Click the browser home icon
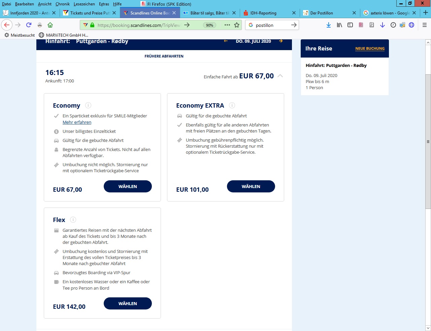The height and width of the screenshot is (331, 431). click(50, 25)
